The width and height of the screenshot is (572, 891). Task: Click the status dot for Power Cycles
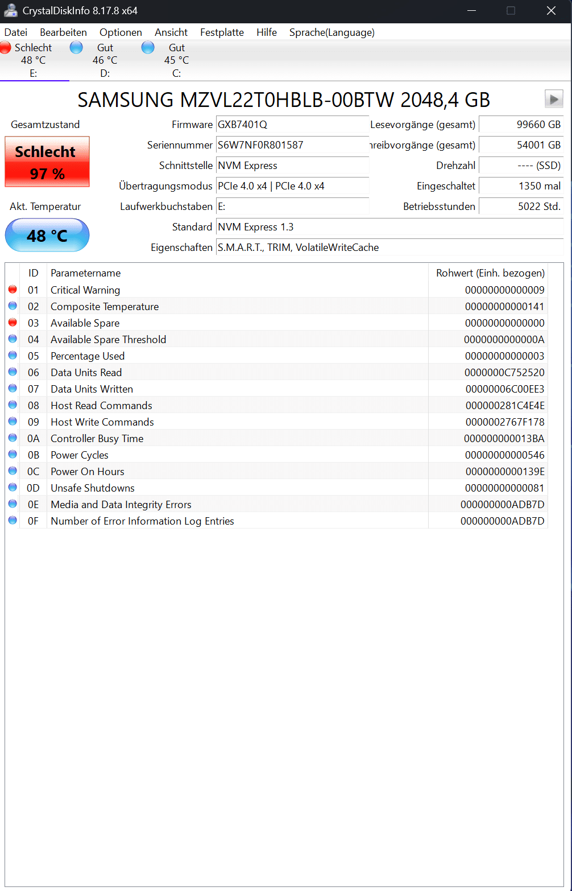pos(13,454)
